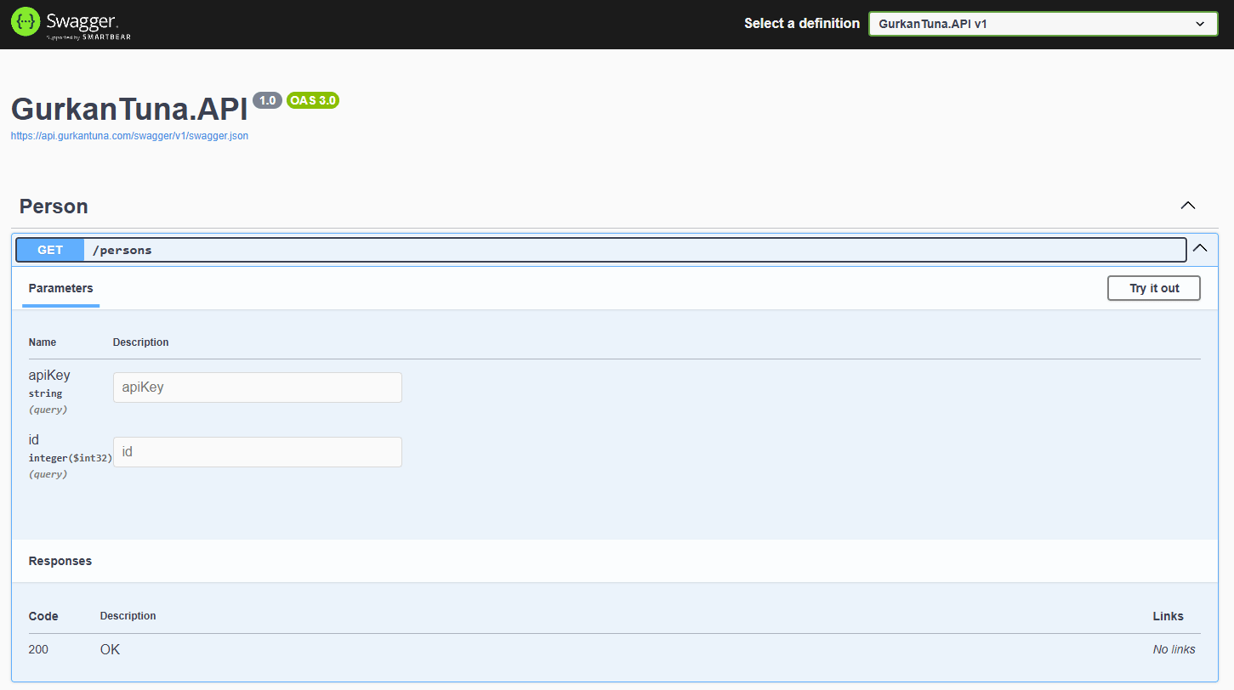Click the GurkanTuna.API title

(x=129, y=109)
